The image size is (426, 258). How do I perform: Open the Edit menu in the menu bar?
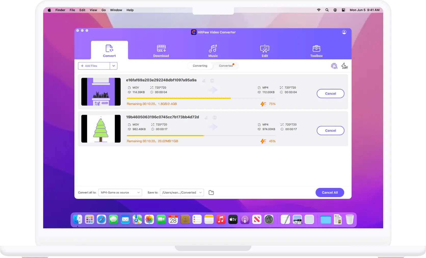click(x=82, y=10)
